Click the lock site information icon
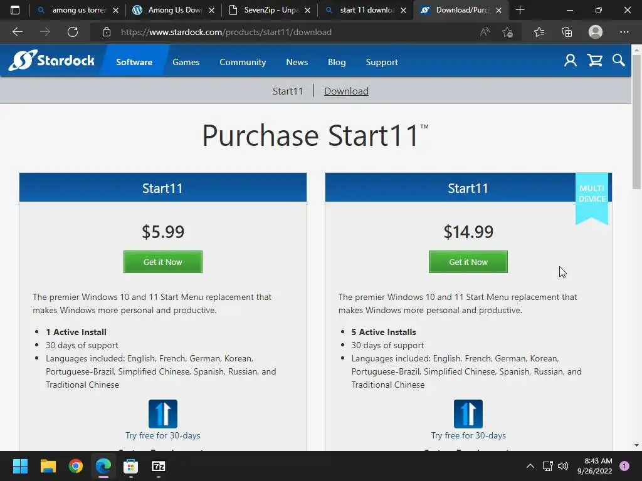The height and width of the screenshot is (481, 642). tap(107, 32)
